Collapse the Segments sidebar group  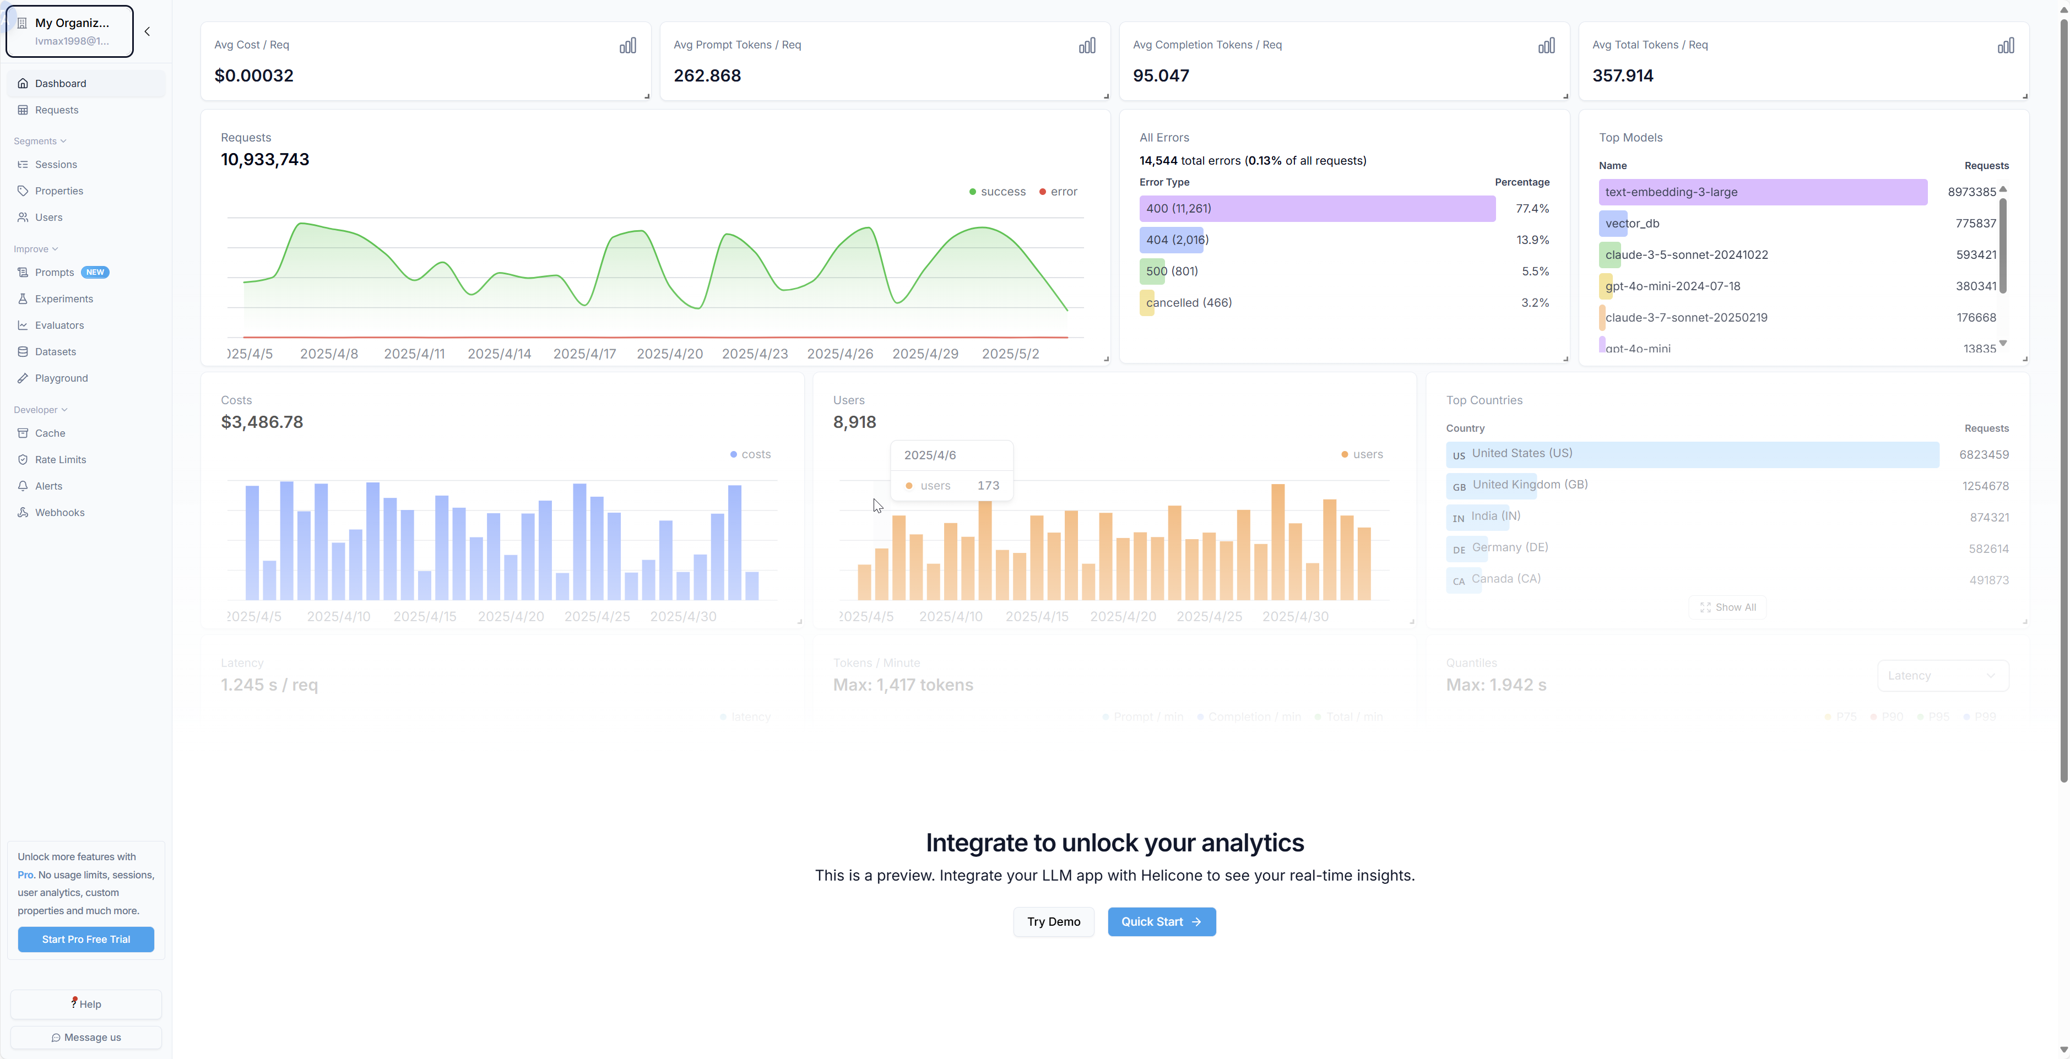39,142
